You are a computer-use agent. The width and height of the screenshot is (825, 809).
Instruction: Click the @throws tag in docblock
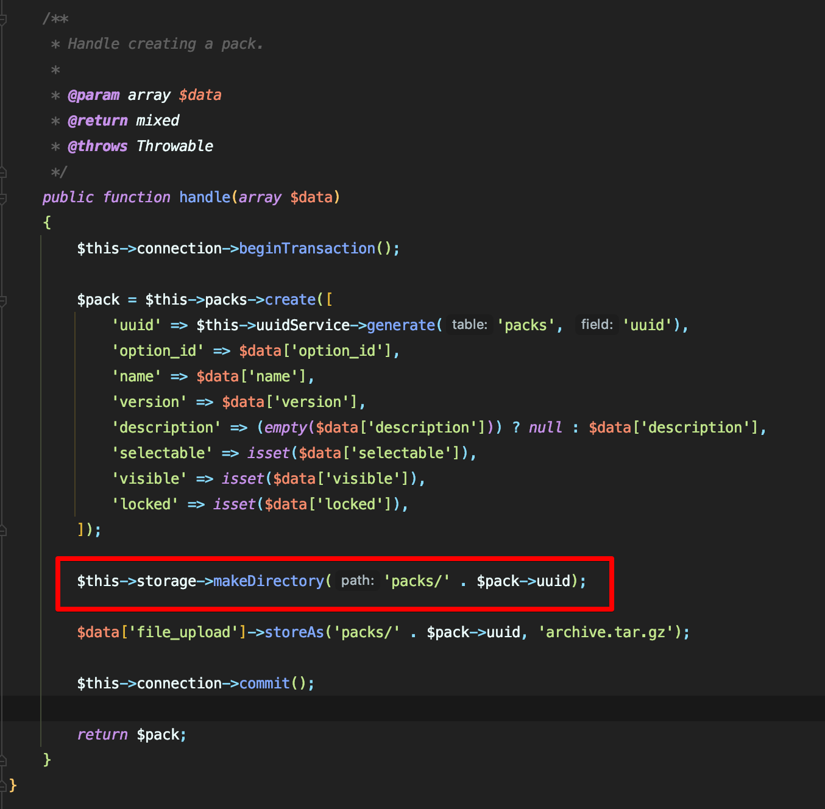(97, 146)
